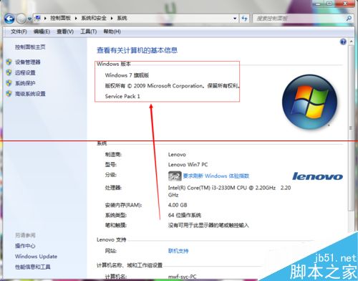Expand the arrow after 控制面板 breadcrumb
The width and height of the screenshot is (358, 281).
click(76, 18)
